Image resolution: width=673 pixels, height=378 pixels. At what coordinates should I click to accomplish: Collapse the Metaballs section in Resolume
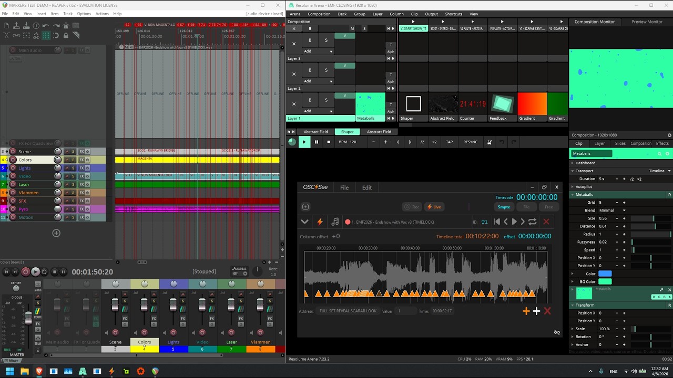coord(573,195)
